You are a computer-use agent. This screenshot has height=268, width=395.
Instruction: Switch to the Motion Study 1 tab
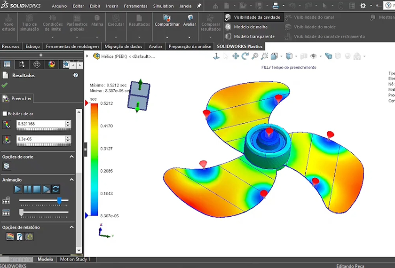coord(75,259)
